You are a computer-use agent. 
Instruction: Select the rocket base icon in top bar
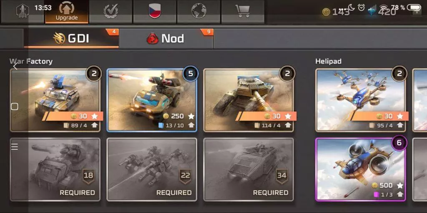pos(23,12)
